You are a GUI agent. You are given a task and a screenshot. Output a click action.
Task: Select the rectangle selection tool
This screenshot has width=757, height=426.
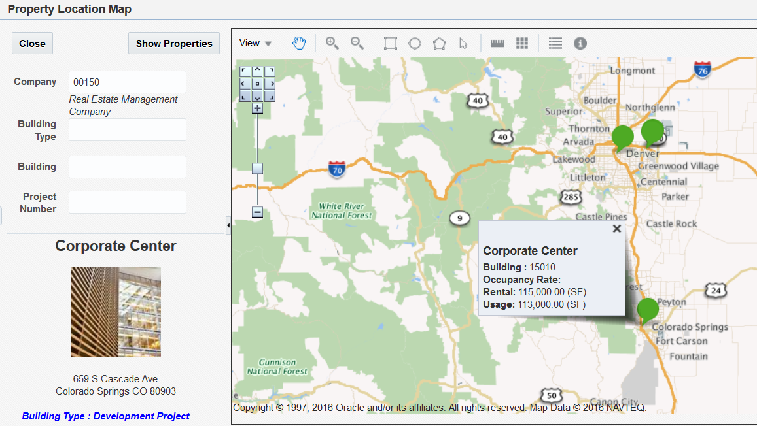390,43
